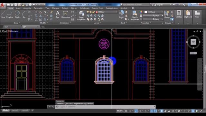Image resolution: width=206 pixels, height=116 pixels.
Task: Click the object color wheel swatch
Action: point(141,12)
